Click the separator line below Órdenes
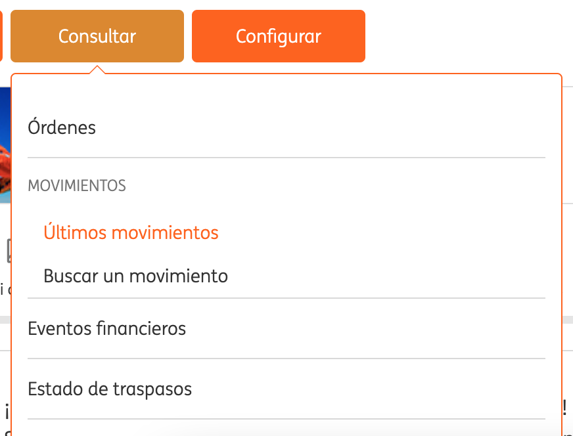 coord(286,158)
